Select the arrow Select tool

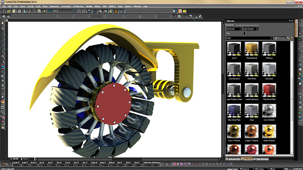pyautogui.click(x=2, y=23)
